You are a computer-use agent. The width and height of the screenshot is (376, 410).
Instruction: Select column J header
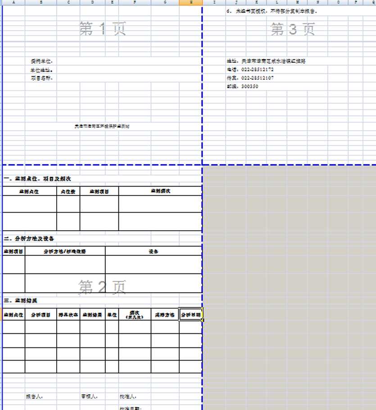(236, 2)
